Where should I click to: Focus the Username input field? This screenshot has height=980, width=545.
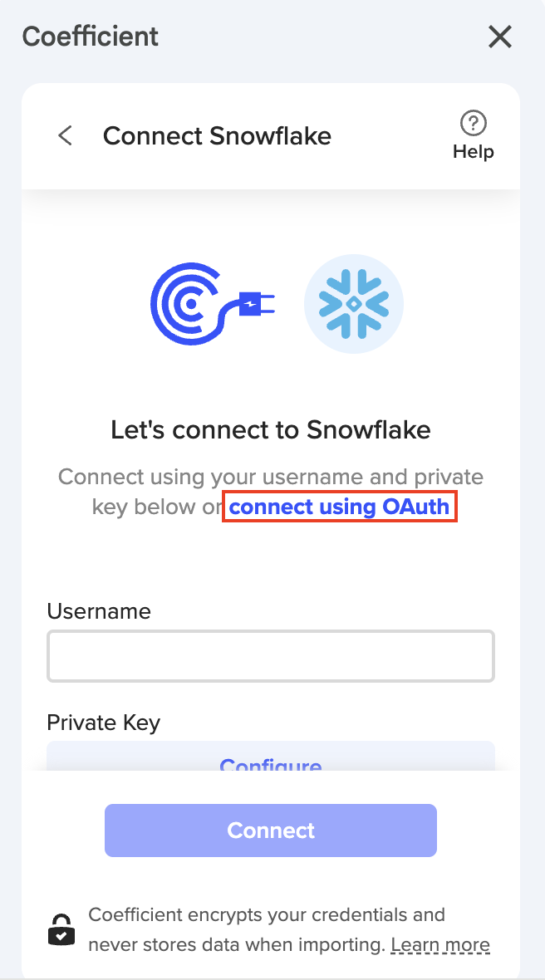tap(271, 656)
